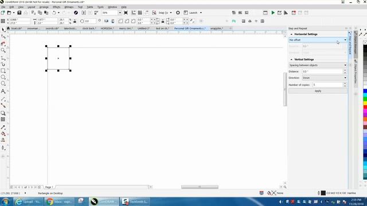Screen dimensions: 367x206
Task: Select the Pick tool in the toolbox
Action: (3, 30)
